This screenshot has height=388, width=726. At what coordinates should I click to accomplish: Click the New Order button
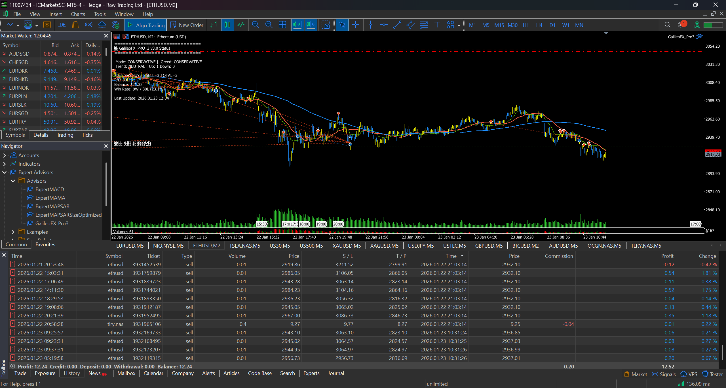tap(187, 25)
